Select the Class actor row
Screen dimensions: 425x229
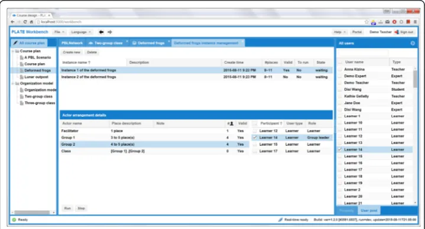(154, 151)
